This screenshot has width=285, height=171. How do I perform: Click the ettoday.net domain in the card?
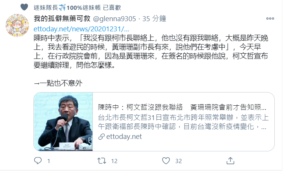pos(124,136)
